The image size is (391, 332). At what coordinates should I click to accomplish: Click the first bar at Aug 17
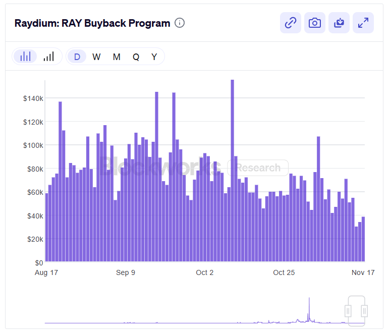pyautogui.click(x=47, y=227)
